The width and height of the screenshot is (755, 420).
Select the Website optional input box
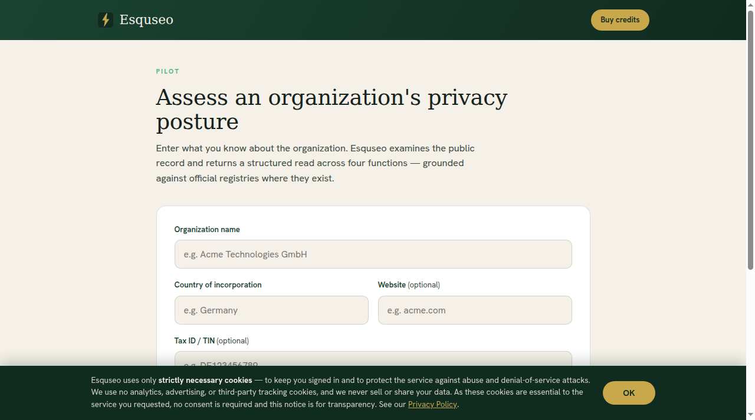475,310
